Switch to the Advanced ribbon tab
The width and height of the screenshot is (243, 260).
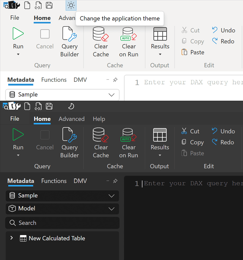point(71,119)
